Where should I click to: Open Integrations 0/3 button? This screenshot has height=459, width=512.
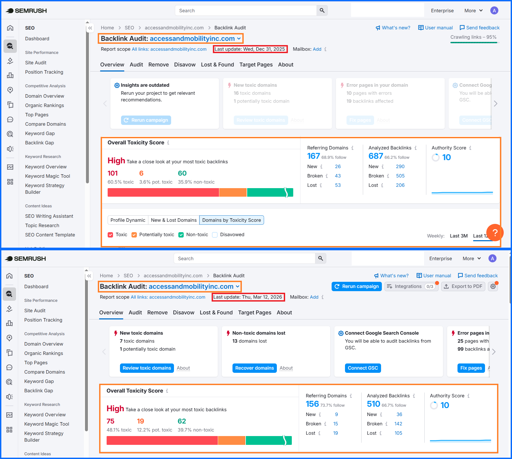[x=411, y=286]
